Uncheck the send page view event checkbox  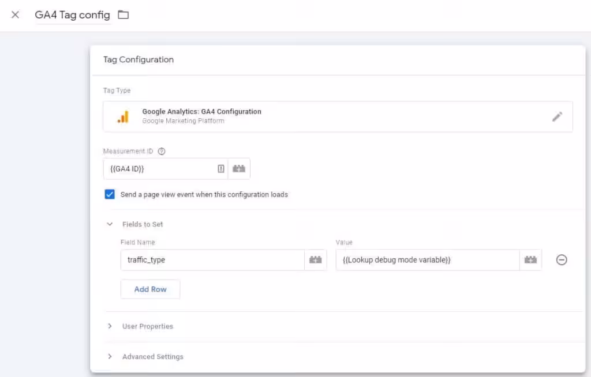tap(110, 194)
